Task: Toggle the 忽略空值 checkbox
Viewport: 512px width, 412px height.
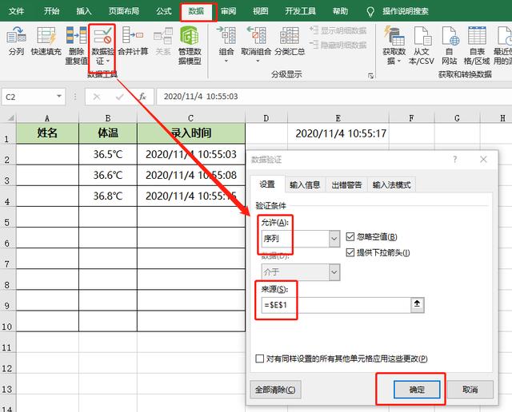Action: coord(351,237)
